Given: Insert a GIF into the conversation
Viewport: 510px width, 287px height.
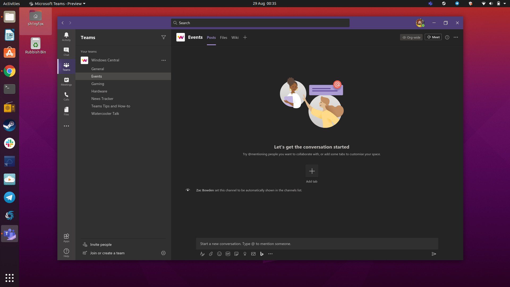Looking at the screenshot, I should click(228, 254).
